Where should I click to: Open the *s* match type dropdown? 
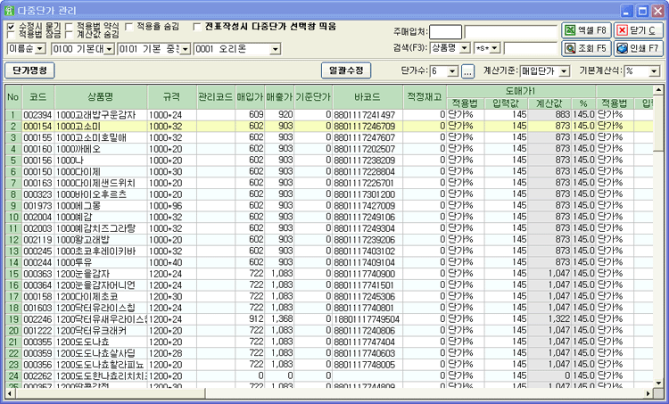[x=495, y=48]
